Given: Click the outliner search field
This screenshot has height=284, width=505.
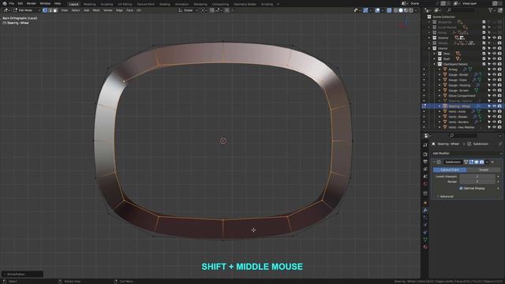Looking at the screenshot, I should click(461, 10).
